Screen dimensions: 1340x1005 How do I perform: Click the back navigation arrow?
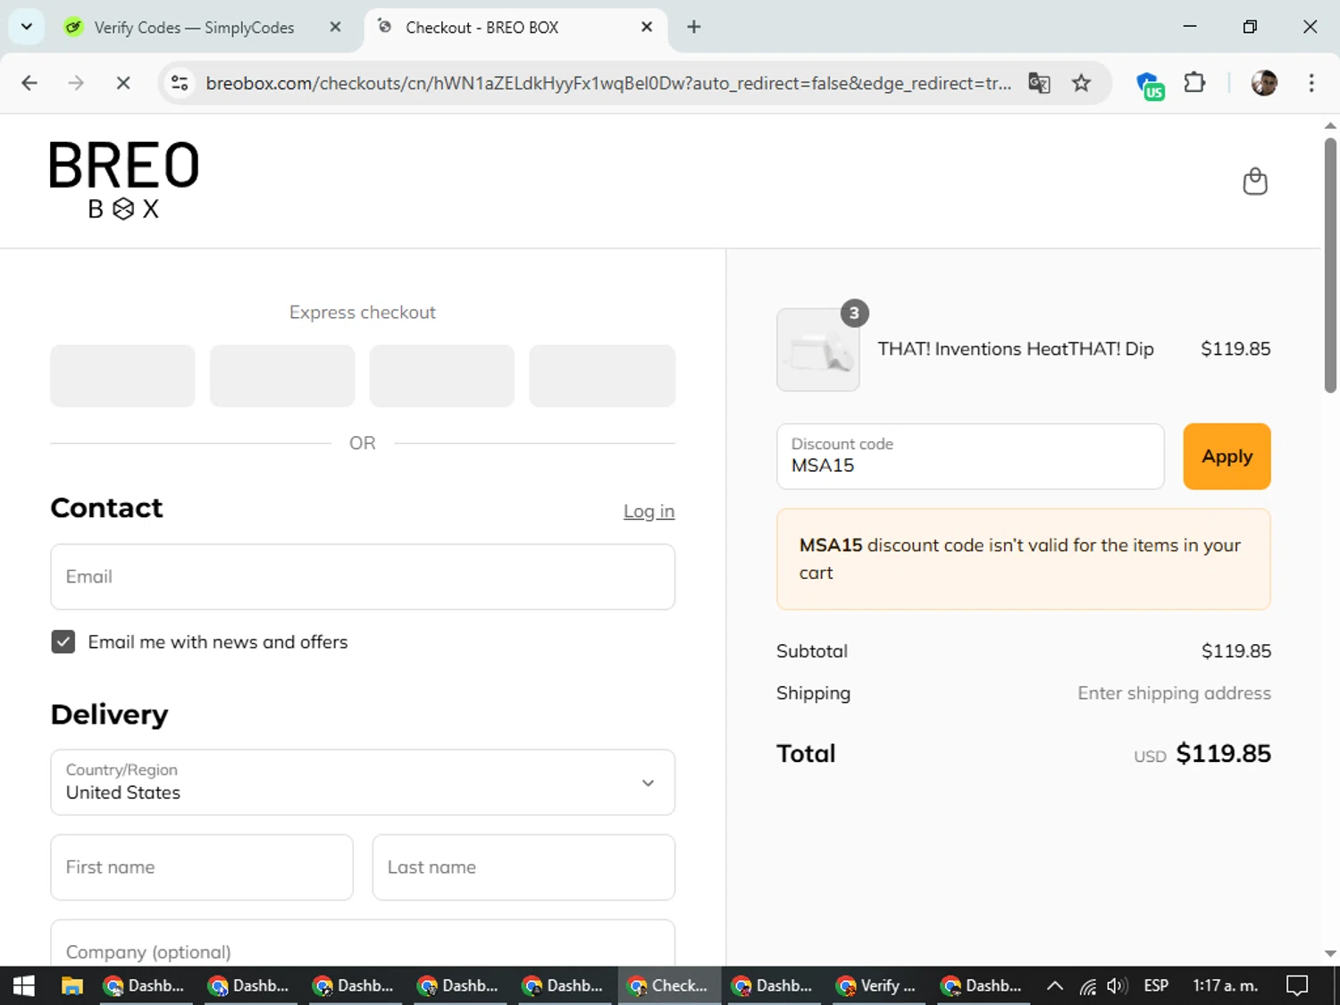click(29, 83)
